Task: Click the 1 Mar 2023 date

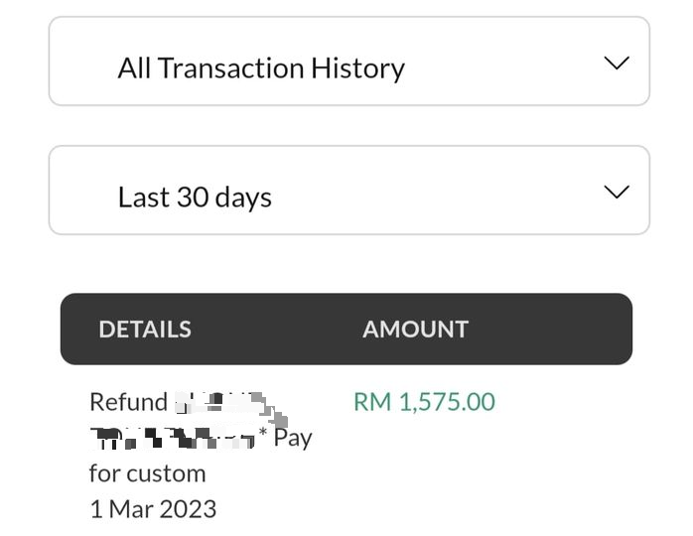Action: tap(153, 509)
